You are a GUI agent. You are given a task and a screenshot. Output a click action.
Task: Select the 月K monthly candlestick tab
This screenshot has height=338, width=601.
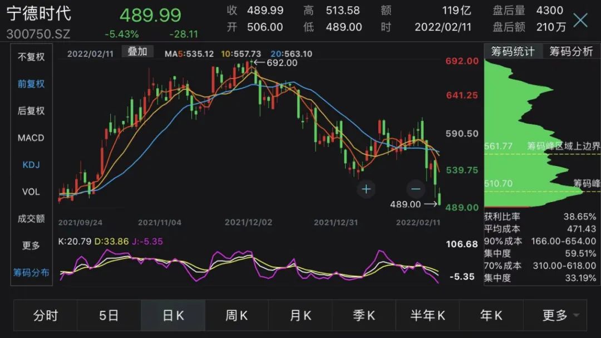pos(300,315)
